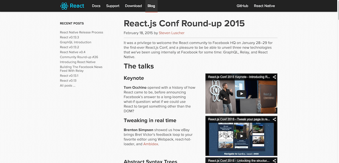Go to the Download page
The height and width of the screenshot is (163, 339).
(133, 6)
